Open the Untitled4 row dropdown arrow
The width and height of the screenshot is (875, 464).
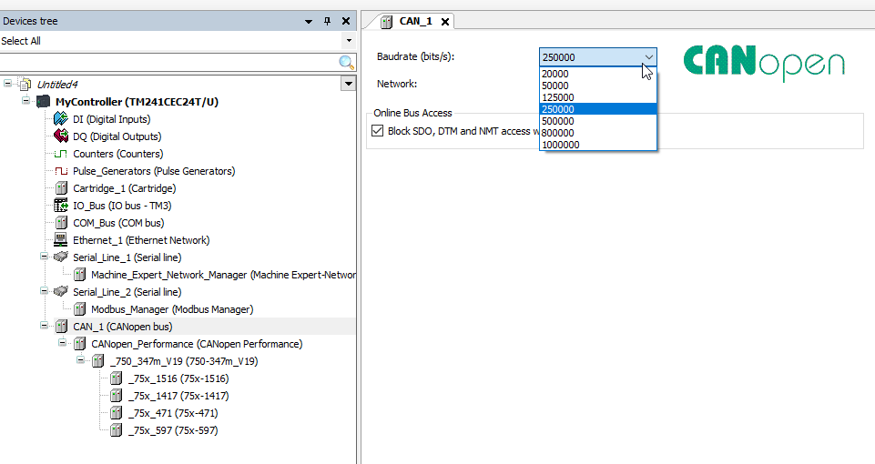coord(348,85)
